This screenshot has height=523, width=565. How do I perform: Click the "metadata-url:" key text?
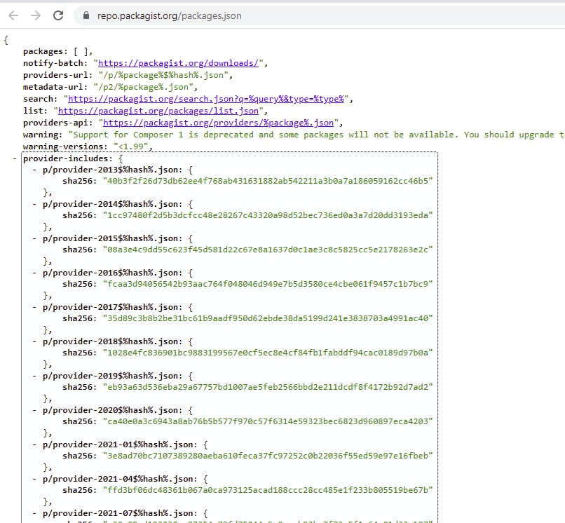pos(55,87)
